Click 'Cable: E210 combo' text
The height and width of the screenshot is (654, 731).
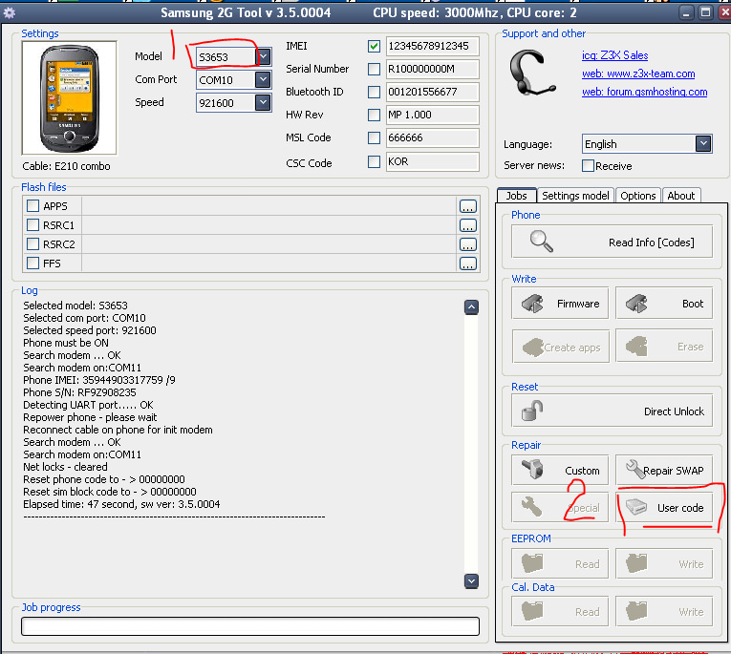coord(66,166)
